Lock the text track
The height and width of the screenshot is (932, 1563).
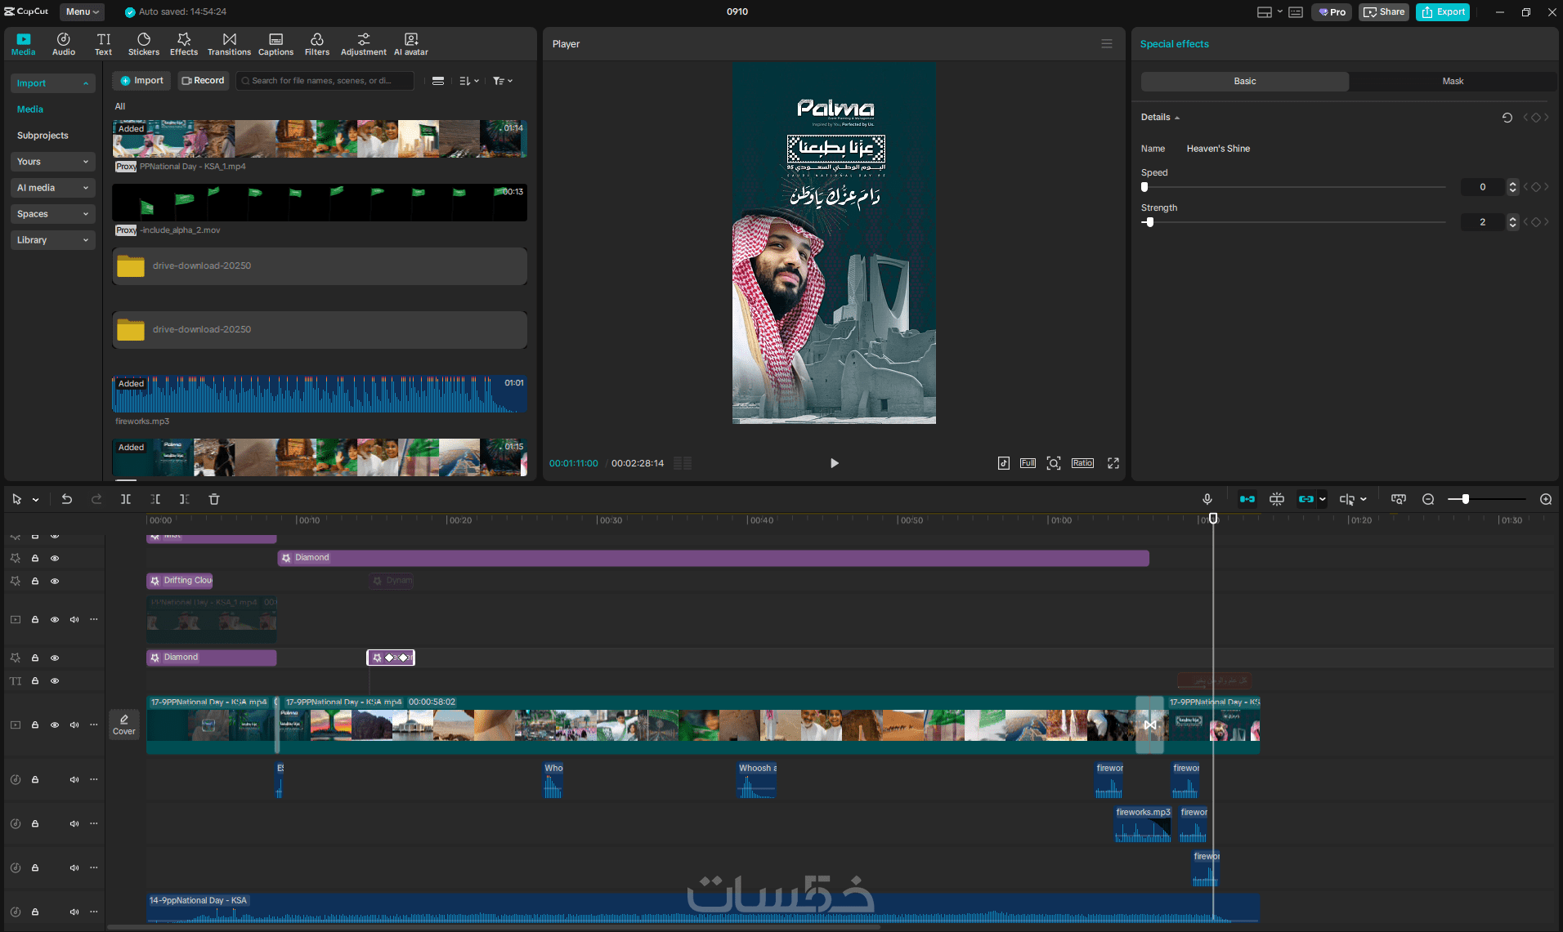(35, 681)
